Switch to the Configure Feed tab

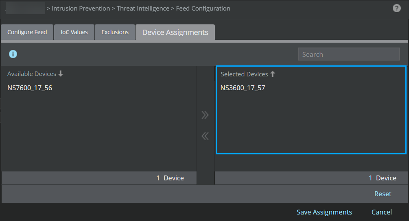click(x=27, y=32)
